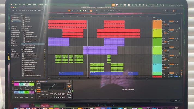Screen dimensions: 194x109
Task: Adjust TAPE PRINT macro knob
Action: (x=32, y=96)
